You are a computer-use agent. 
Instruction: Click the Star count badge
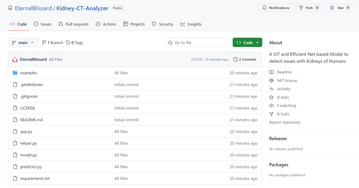click(348, 8)
